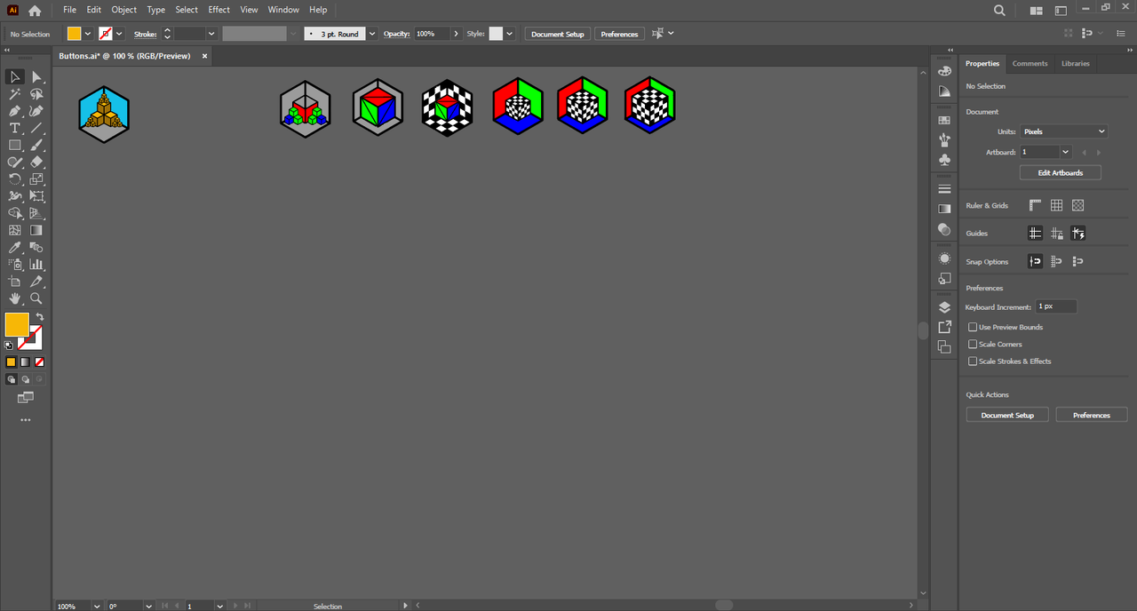Open Edit Toolbar three dots
The width and height of the screenshot is (1137, 611).
tap(25, 420)
